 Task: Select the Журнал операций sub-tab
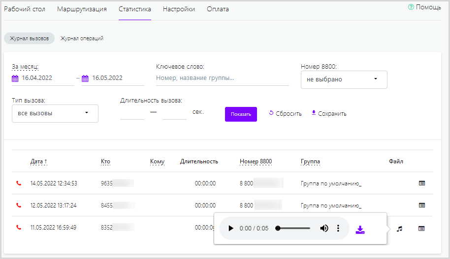[82, 38]
